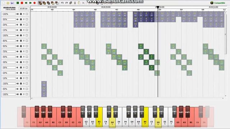Delete the selection with the X icon

(x=83, y=3)
